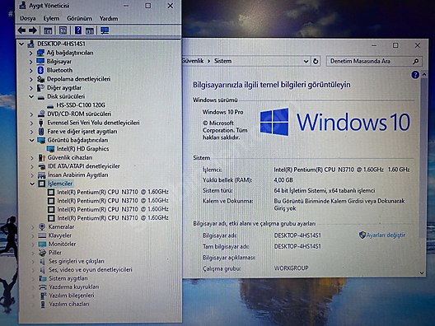Collapse the İşlemciler category
This screenshot has width=435, height=326.
click(32, 184)
